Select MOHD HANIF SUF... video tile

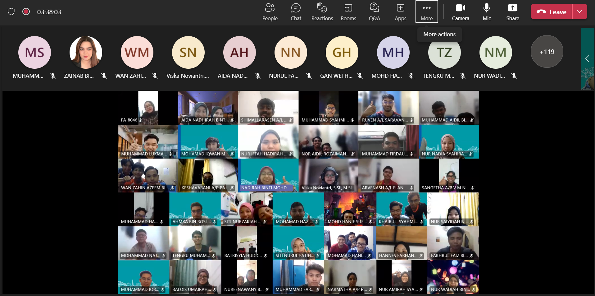tap(350, 209)
